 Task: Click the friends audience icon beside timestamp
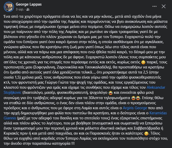tap(28, 10)
